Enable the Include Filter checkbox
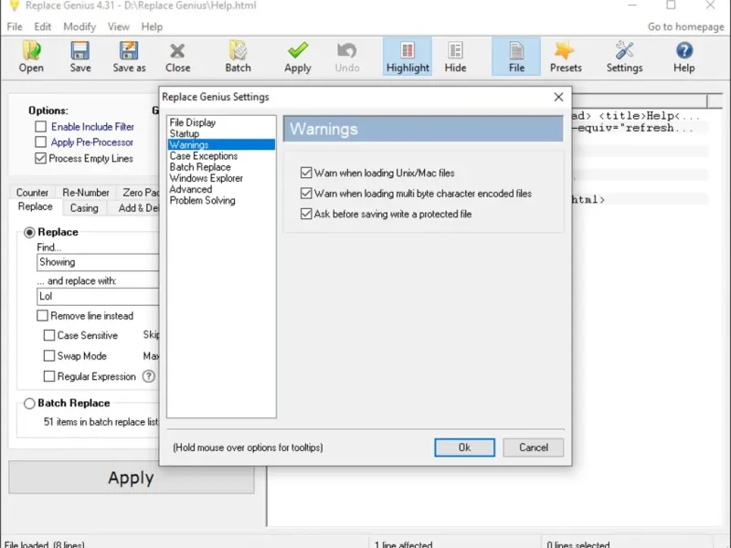Viewport: 731px width, 548px height. click(x=40, y=127)
